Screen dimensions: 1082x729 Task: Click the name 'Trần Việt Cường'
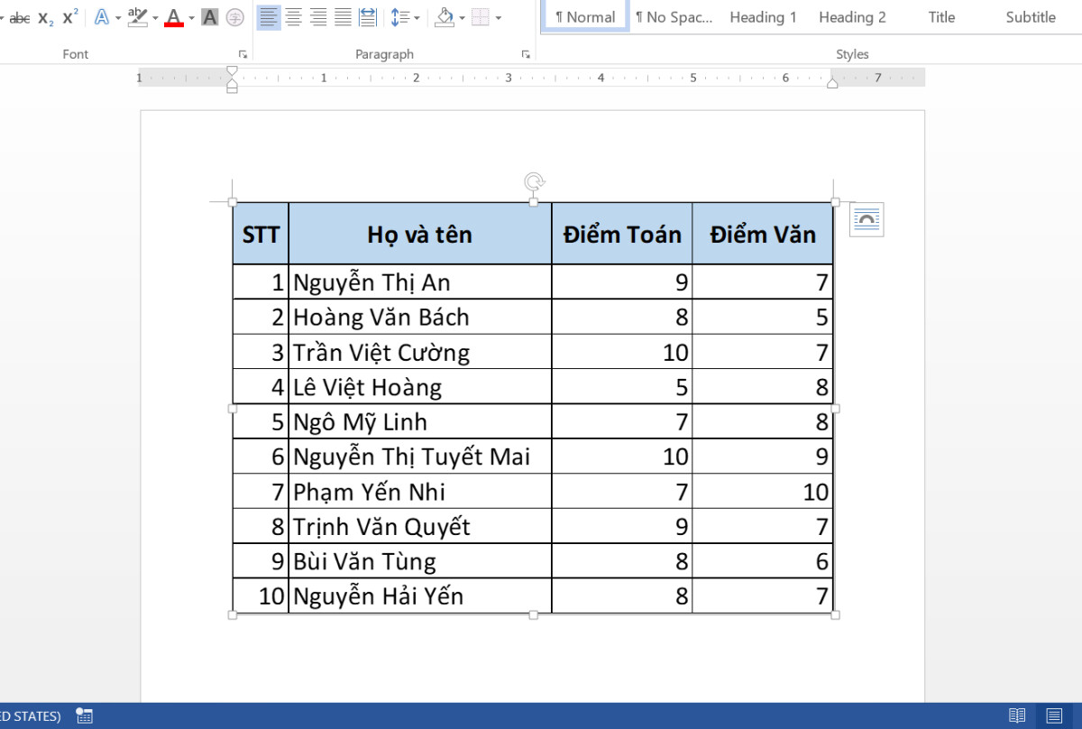point(381,353)
